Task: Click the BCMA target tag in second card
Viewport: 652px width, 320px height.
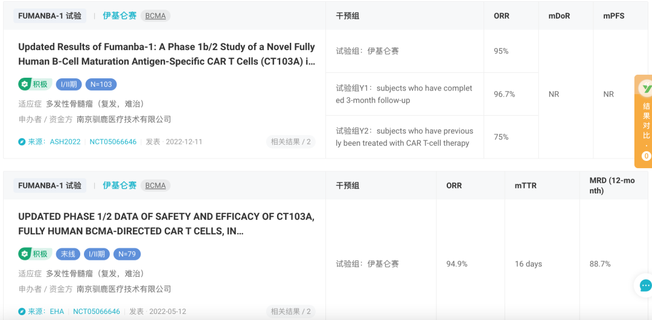Action: click(x=156, y=186)
